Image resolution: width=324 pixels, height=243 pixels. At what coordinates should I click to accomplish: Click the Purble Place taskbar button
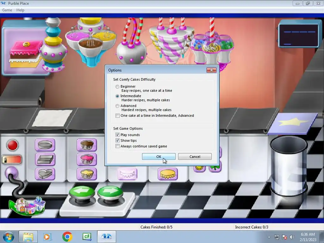click(106, 237)
